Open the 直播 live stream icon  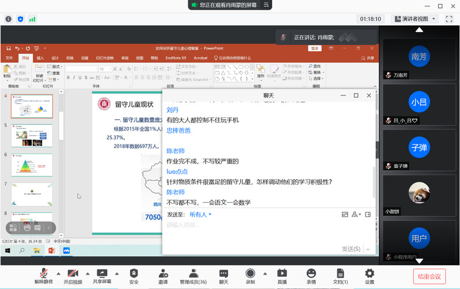click(x=282, y=273)
